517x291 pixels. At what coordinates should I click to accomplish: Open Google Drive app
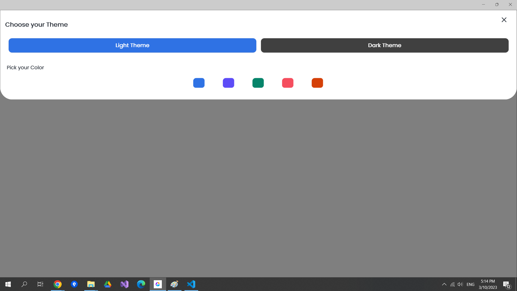[x=108, y=284]
